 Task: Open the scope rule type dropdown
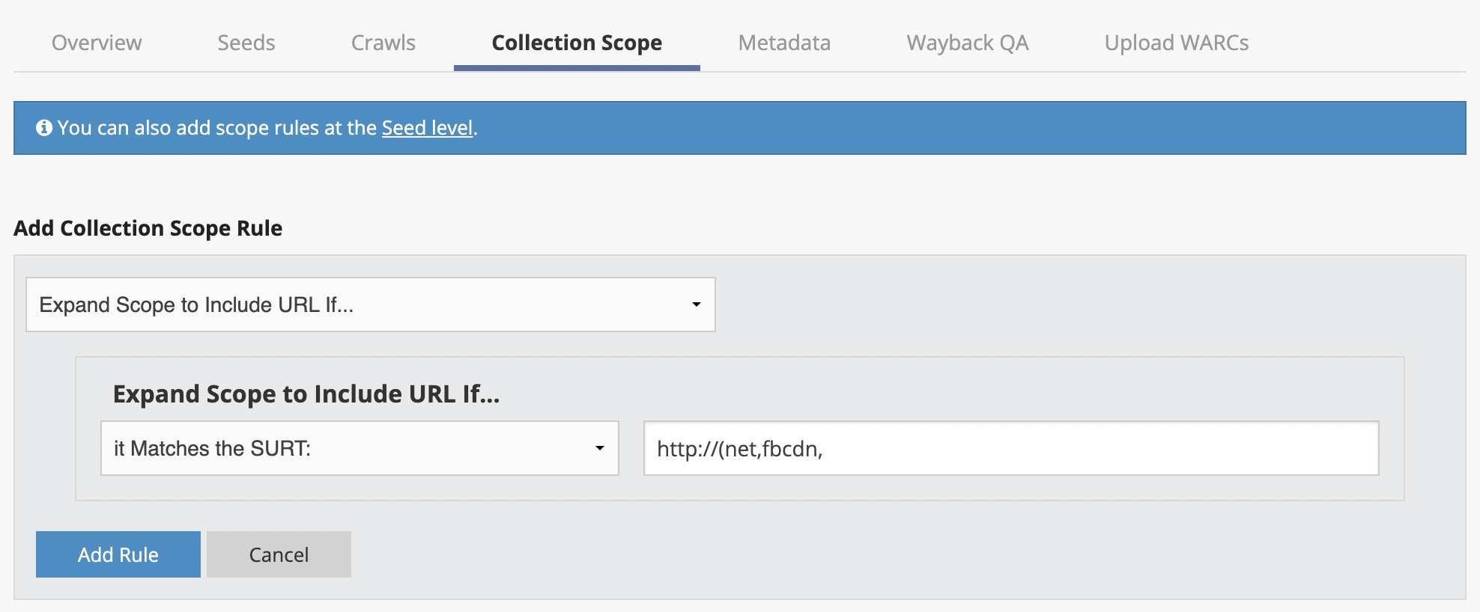[x=370, y=305]
